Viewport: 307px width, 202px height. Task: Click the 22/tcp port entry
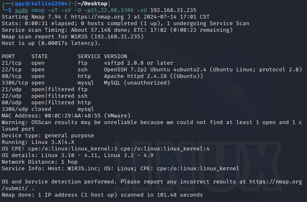tap(12, 69)
